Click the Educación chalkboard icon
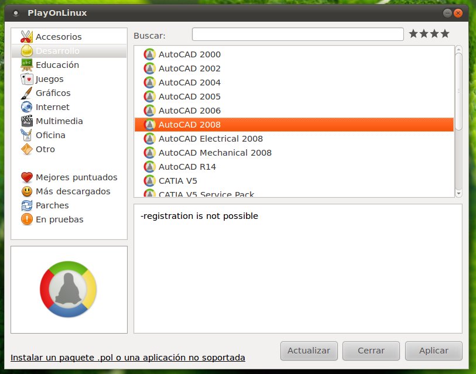Viewport: 476px width, 374px height. pyautogui.click(x=27, y=64)
